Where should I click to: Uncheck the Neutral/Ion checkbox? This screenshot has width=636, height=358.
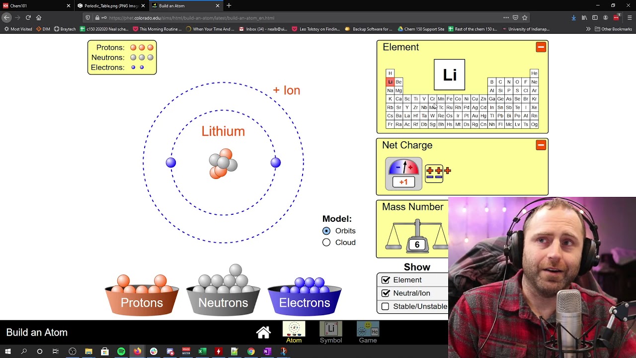386,293
